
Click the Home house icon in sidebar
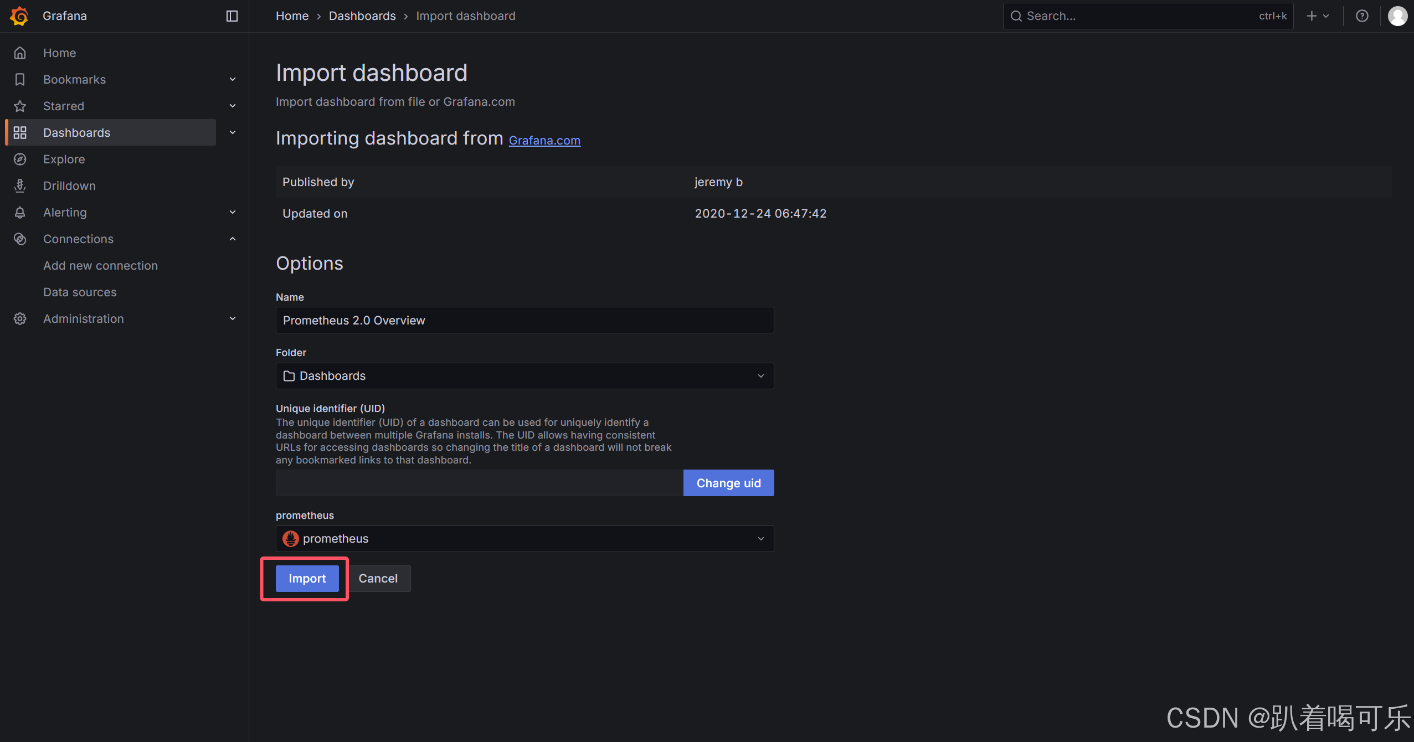[x=20, y=53]
